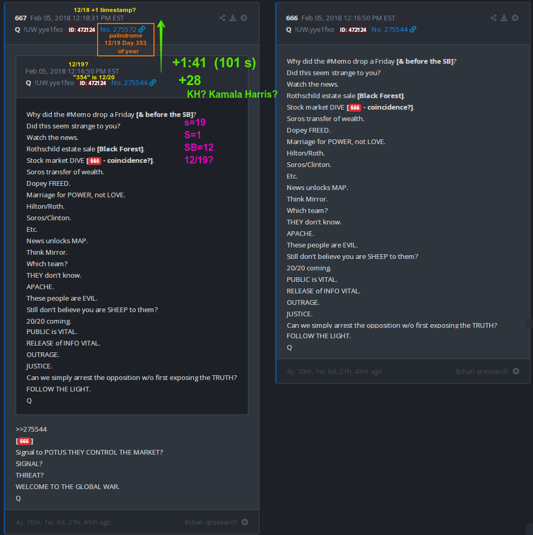
Task: Click ID: 472124 badge in post 666
Action: (353, 30)
